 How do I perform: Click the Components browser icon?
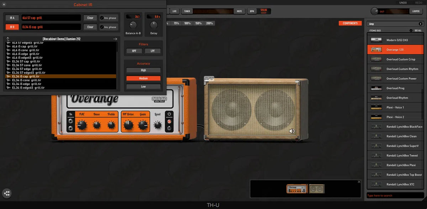[x=350, y=23]
